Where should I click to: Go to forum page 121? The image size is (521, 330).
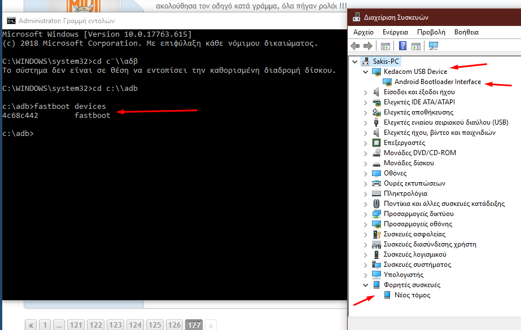pyautogui.click(x=76, y=325)
